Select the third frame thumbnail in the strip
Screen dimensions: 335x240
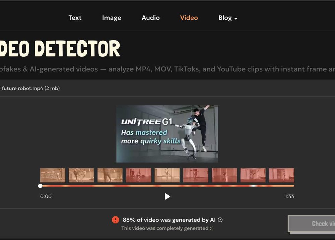[110, 175]
